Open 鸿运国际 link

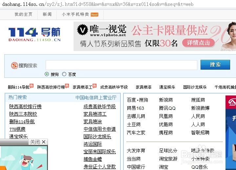tap(93, 144)
